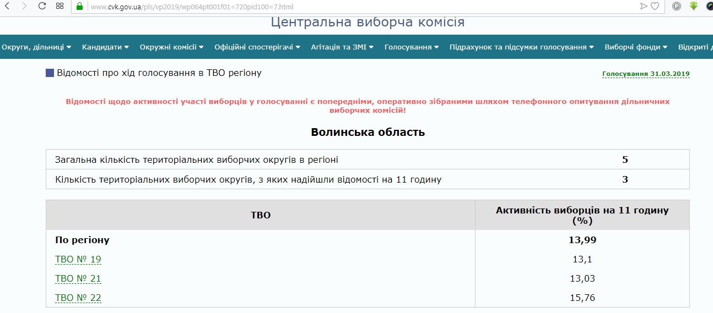The width and height of the screenshot is (713, 313).
Task: Open the ТВО № 22 link
Action: (x=78, y=298)
